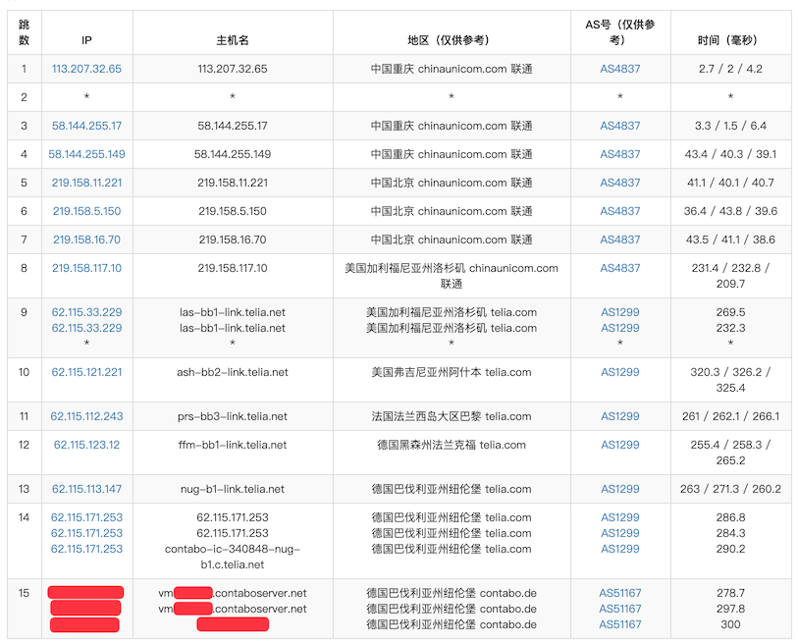Click the blue 219.158.5.150 link
Screen dimensions: 798x644
pos(86,211)
